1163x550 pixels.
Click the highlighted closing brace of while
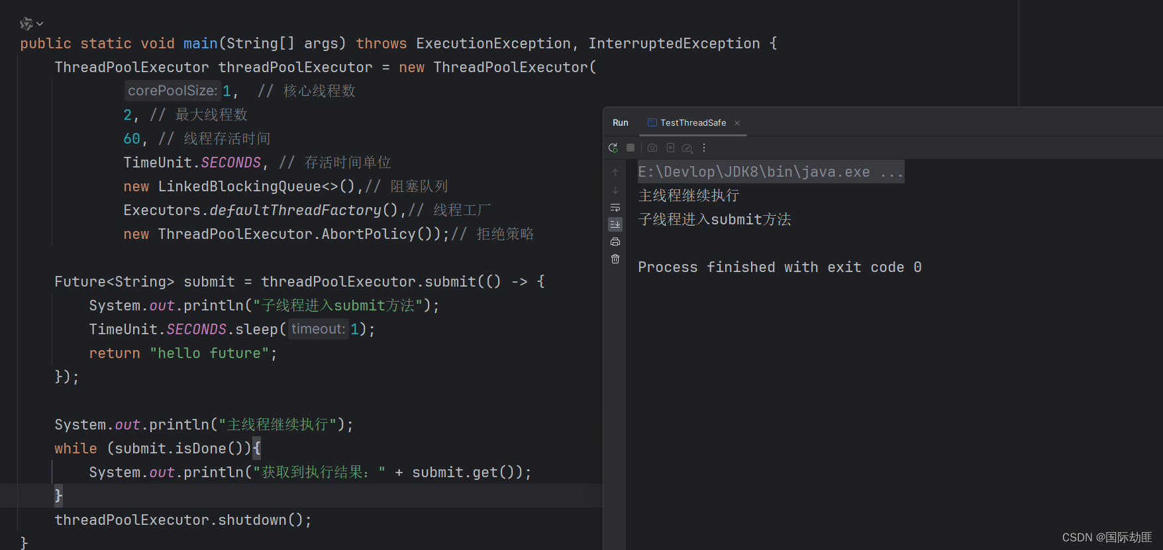tap(58, 496)
